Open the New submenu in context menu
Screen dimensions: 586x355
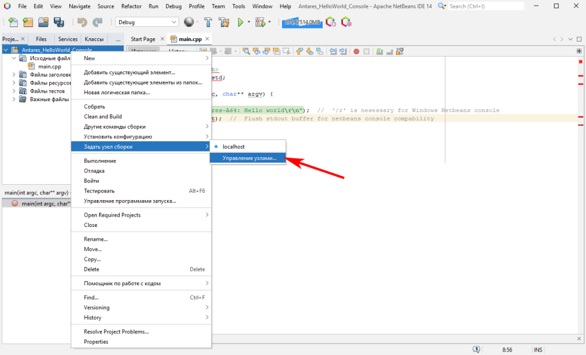point(141,58)
